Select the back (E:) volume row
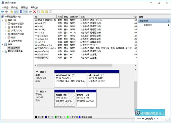 (x=86, y=23)
